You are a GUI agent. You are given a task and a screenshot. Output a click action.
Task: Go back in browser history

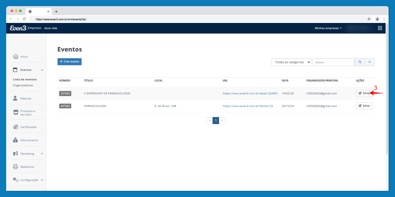pos(11,19)
